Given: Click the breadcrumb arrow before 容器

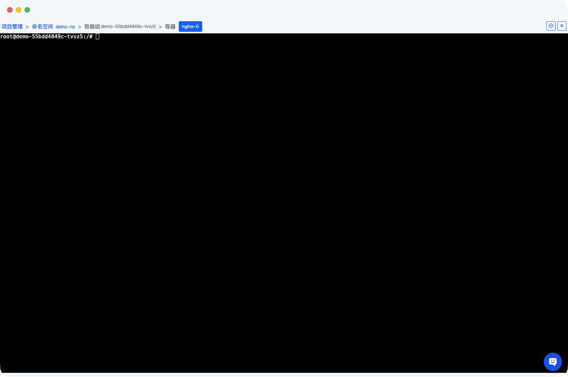Looking at the screenshot, I should pyautogui.click(x=160, y=27).
